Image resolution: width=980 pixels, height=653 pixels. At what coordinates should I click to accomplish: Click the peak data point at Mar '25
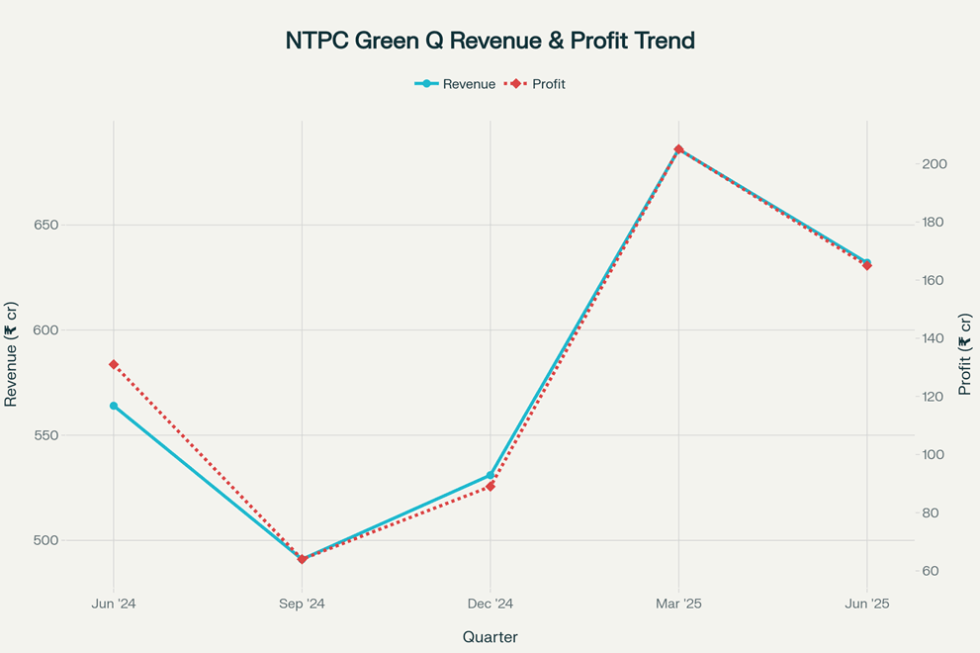[678, 149]
